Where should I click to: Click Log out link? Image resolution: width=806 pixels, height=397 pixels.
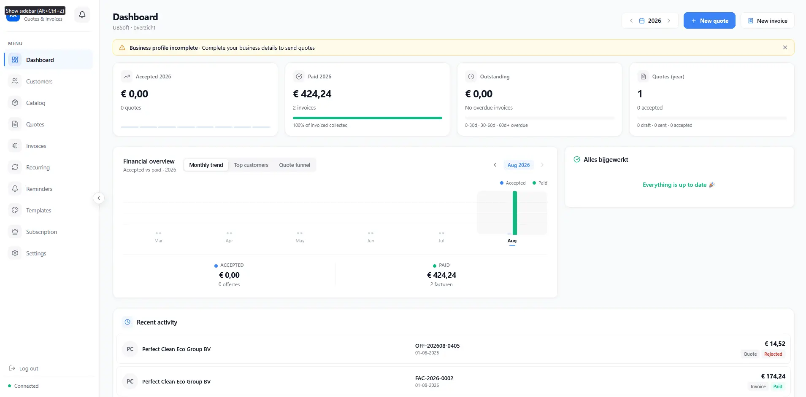pyautogui.click(x=24, y=368)
